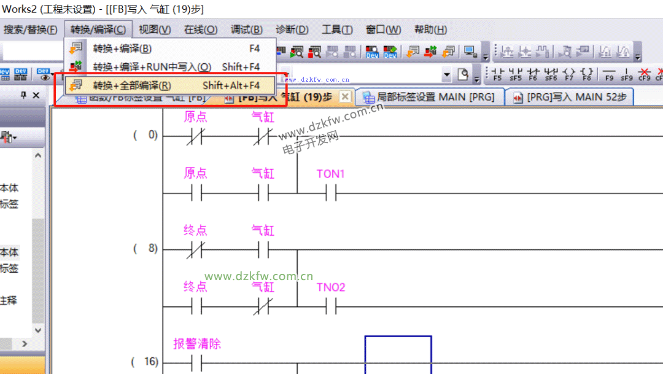Click the CF9 delete horizontal line tool
This screenshot has height=374, width=663.
(x=644, y=75)
